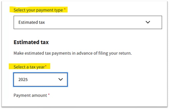Open the tax year dropdown showing 2025

point(40,79)
